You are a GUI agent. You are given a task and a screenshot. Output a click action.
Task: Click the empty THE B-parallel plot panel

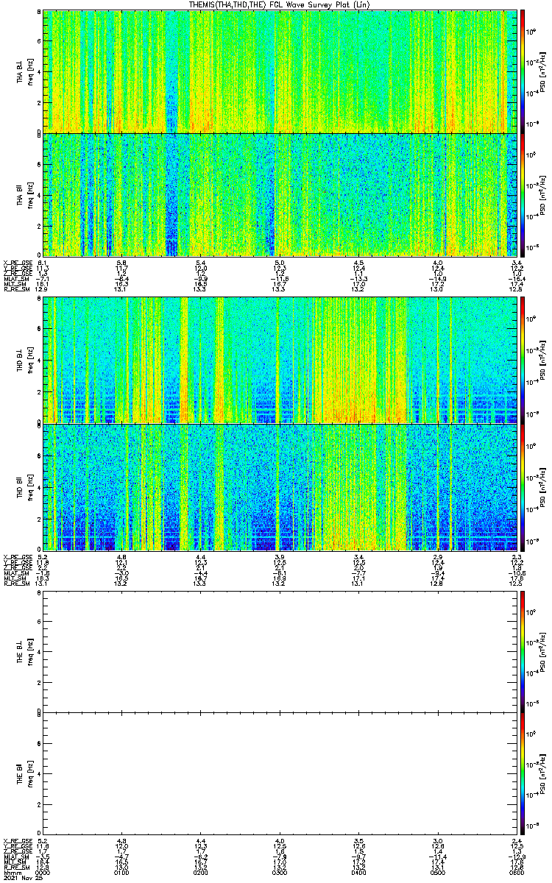pyautogui.click(x=279, y=773)
